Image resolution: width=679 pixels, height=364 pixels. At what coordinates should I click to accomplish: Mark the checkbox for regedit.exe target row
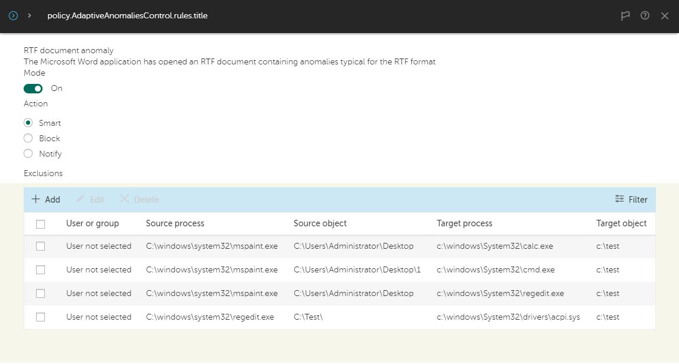40,294
